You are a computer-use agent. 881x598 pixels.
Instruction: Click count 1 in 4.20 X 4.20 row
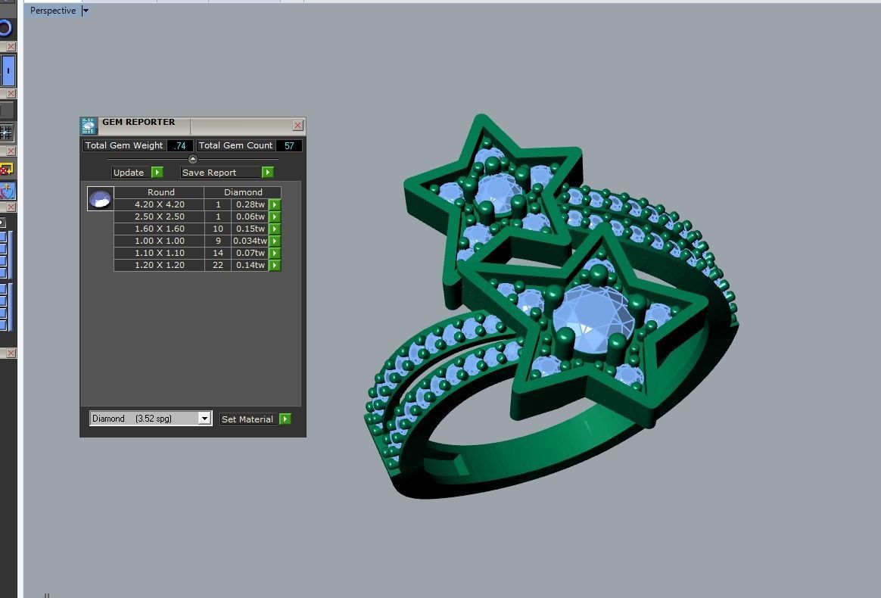click(218, 204)
